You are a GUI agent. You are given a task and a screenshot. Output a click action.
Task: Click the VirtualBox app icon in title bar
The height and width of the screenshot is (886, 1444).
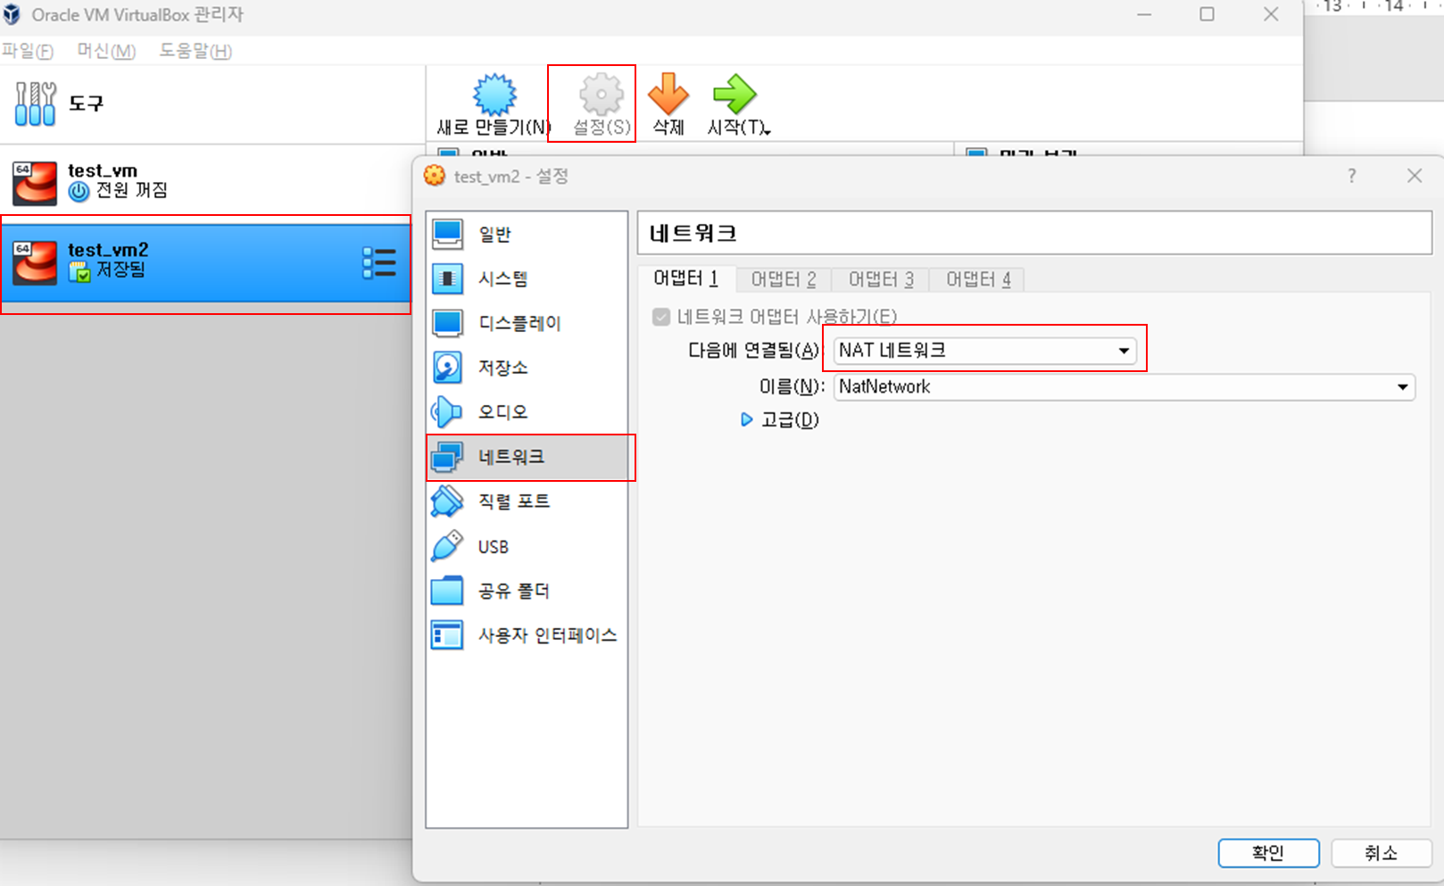point(12,14)
